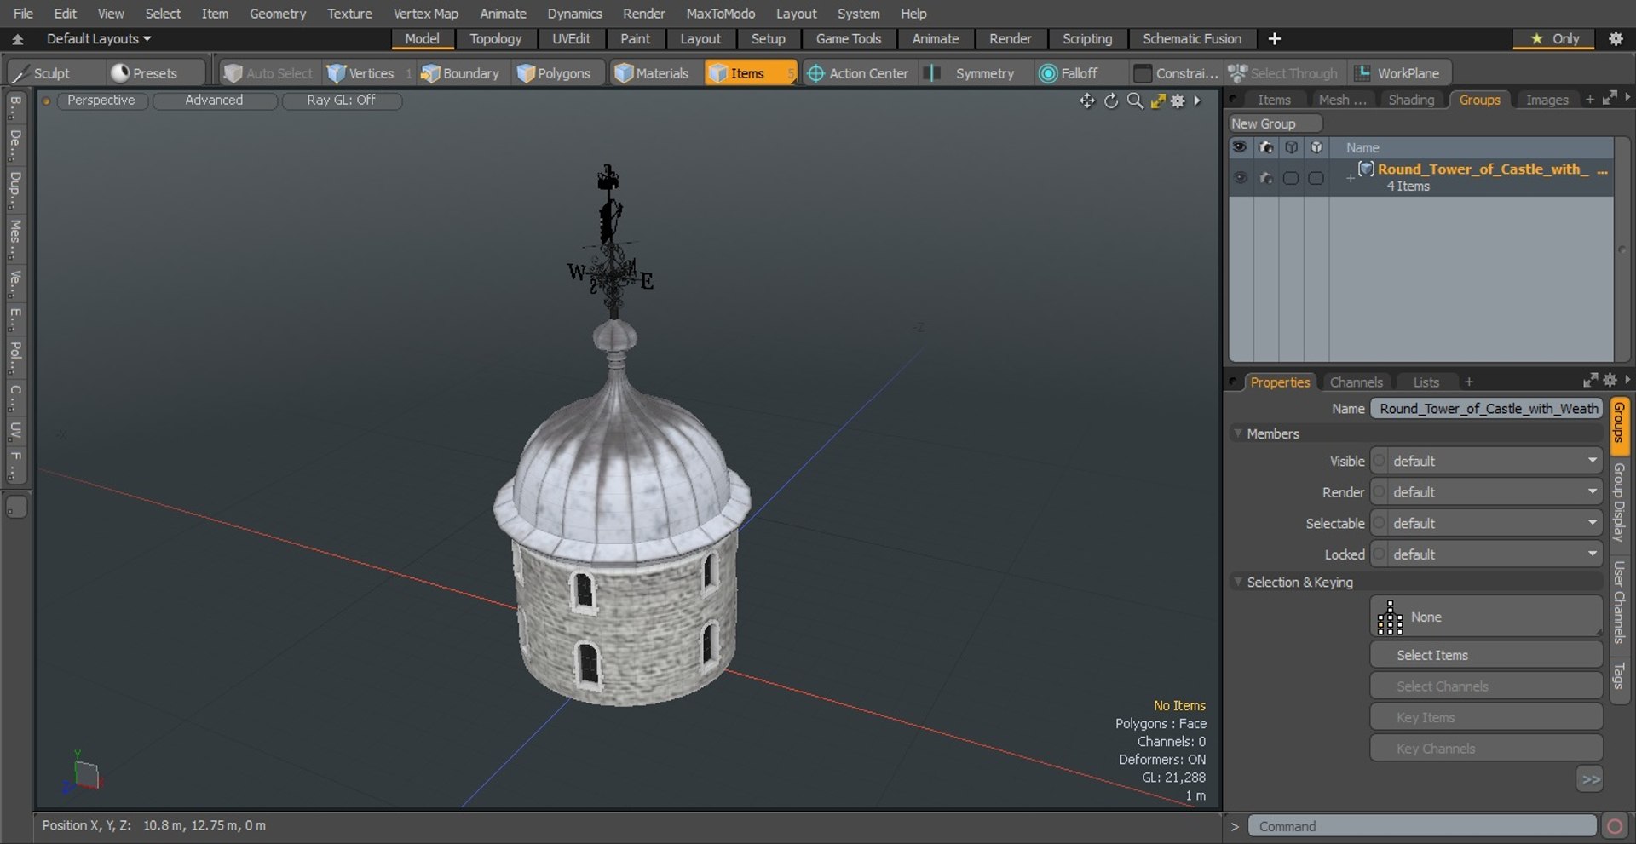1636x844 pixels.
Task: Switch to the Shading panel tab
Action: coord(1411,100)
